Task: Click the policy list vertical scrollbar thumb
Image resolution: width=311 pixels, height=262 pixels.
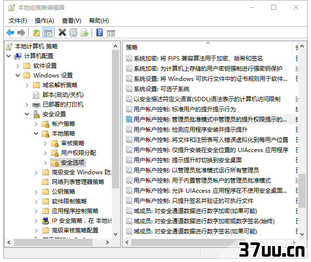Action: point(302,191)
